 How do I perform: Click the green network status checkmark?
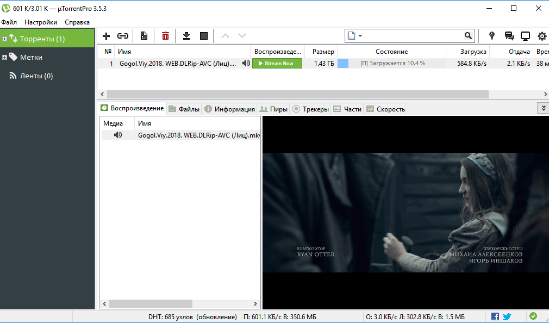point(533,316)
